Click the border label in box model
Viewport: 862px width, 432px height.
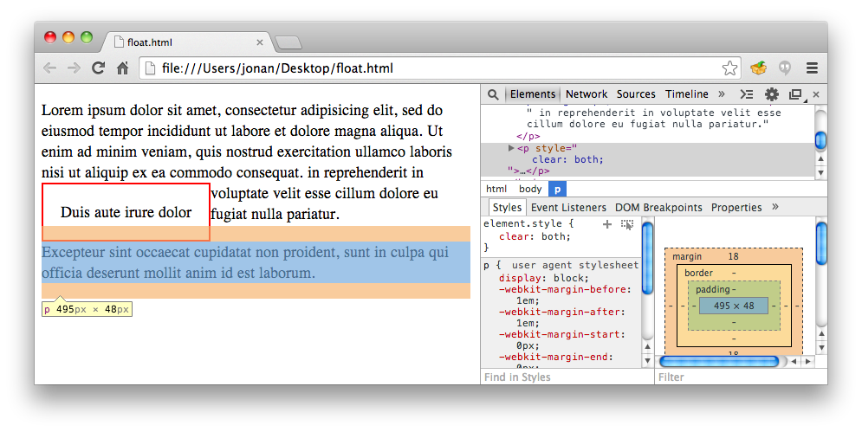[x=698, y=273]
